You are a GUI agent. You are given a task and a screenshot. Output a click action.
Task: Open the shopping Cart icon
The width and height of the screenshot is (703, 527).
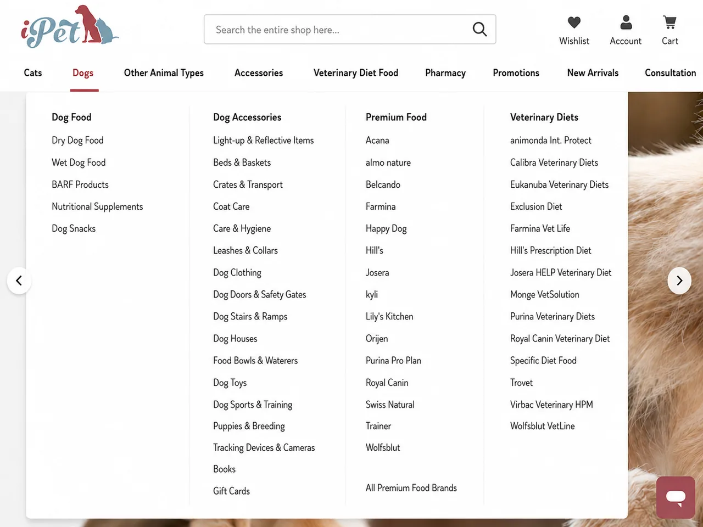click(669, 23)
